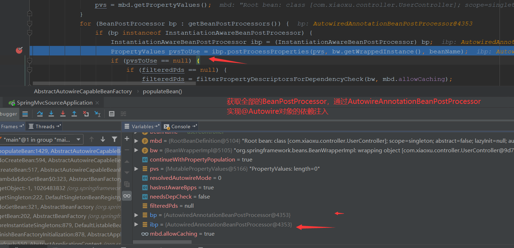The image size is (514, 248).
Task: Click the Duplicate Watch copy icon
Action: click(x=127, y=184)
